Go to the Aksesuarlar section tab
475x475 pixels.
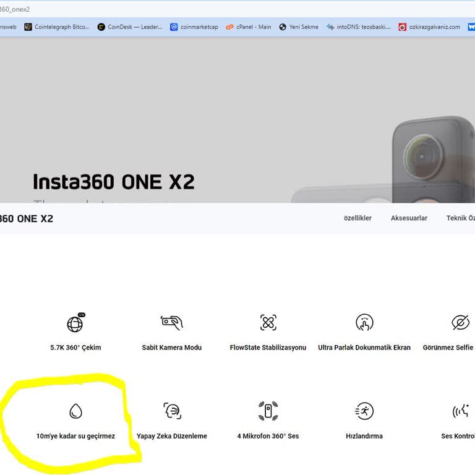pos(409,218)
